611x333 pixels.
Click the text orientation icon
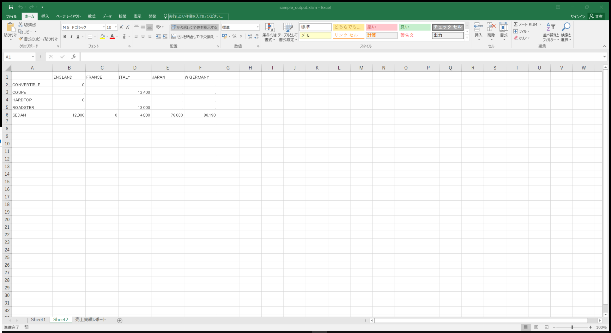click(x=159, y=27)
